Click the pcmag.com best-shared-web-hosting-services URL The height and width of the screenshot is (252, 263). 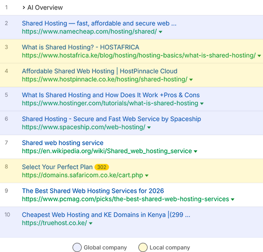click(126, 199)
